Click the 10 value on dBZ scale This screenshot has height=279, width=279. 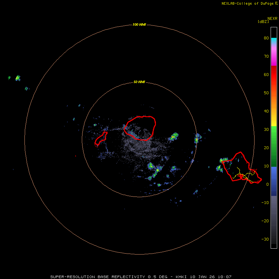click(x=266, y=166)
